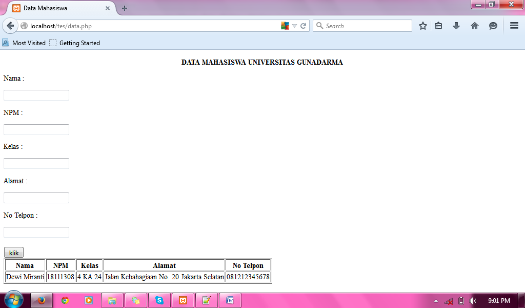Open a new tab with the plus button
Viewport: 525px width, 308px height.
point(125,8)
